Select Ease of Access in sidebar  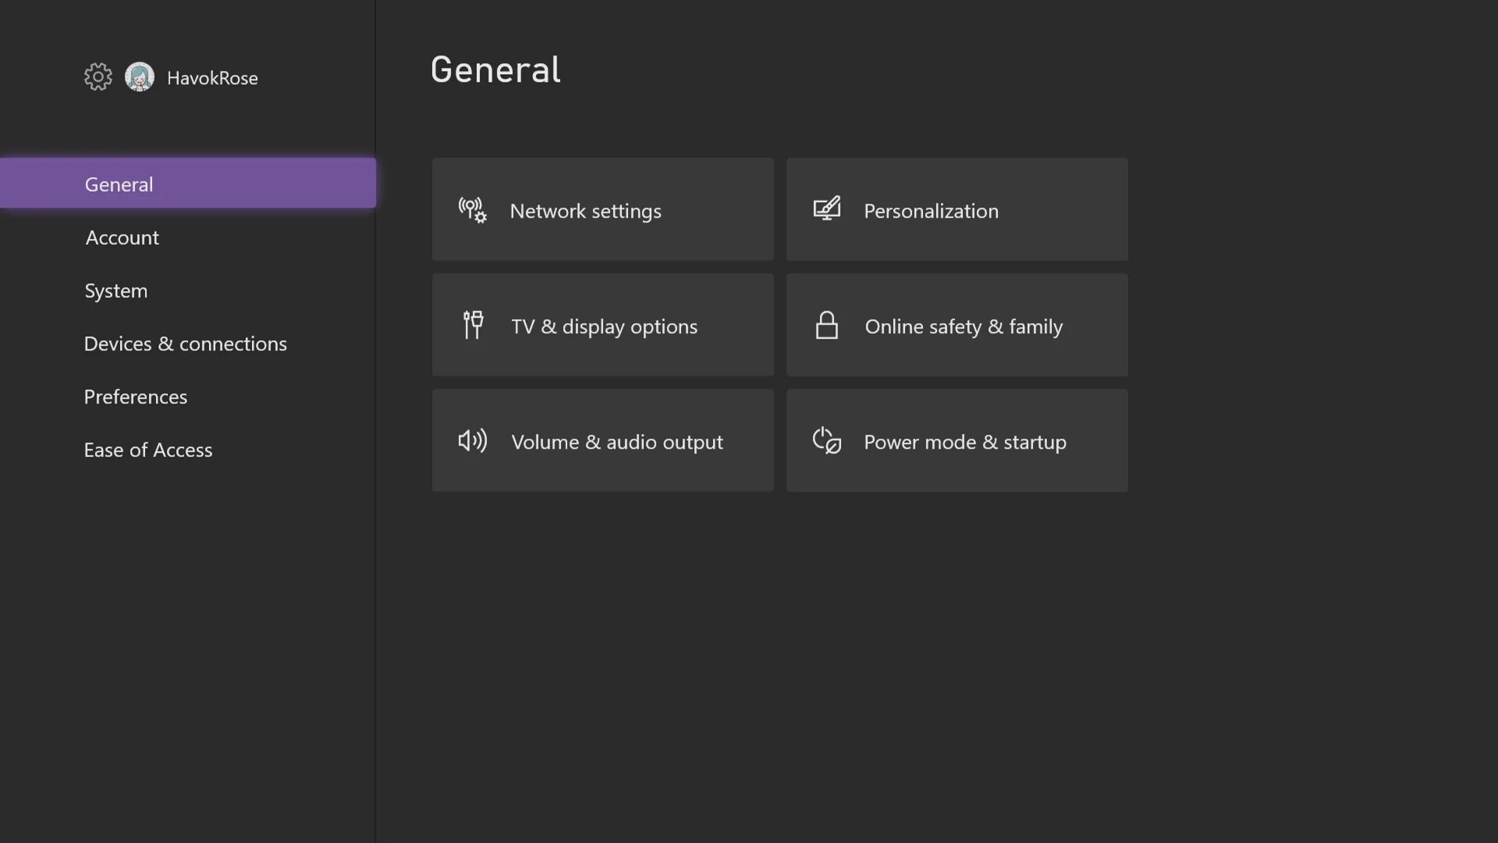click(148, 450)
